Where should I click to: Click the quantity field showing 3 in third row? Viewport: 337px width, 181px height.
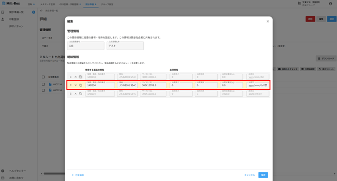coord(206,94)
